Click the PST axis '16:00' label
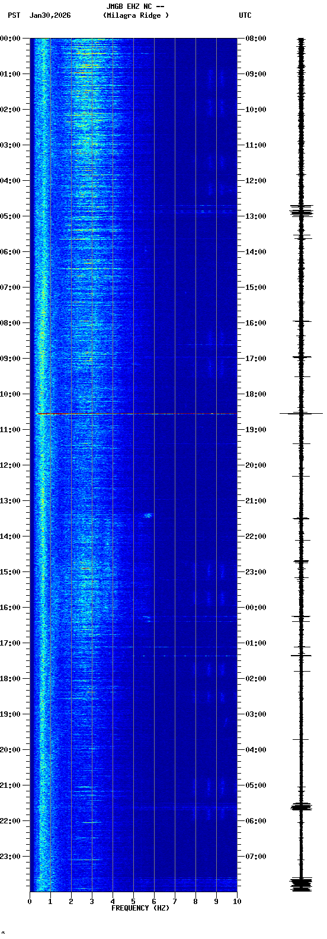The height and width of the screenshot is (939, 327). (10, 608)
